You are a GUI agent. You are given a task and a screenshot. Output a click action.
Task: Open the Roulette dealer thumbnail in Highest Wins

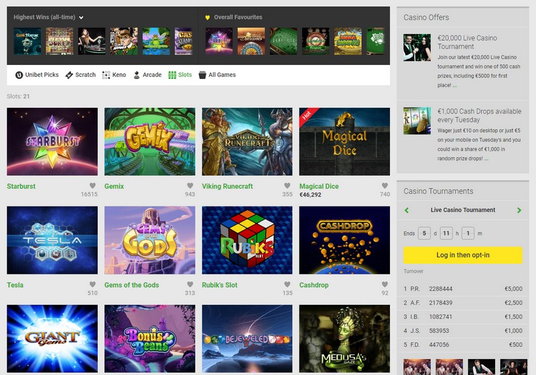[x=92, y=42]
